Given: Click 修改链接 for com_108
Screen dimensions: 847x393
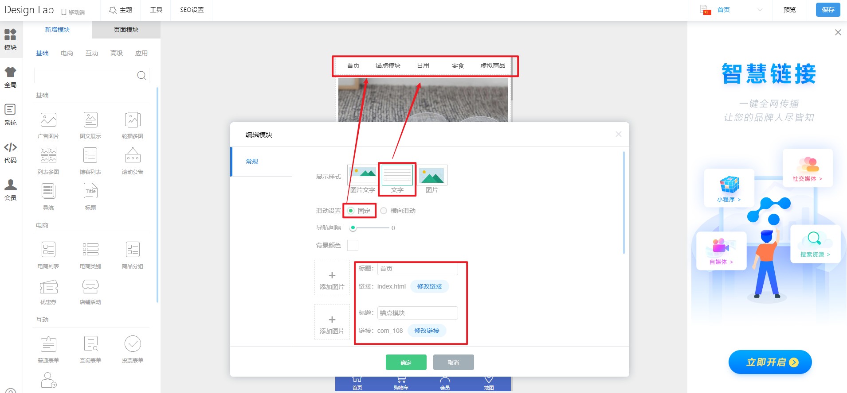Looking at the screenshot, I should 427,331.
